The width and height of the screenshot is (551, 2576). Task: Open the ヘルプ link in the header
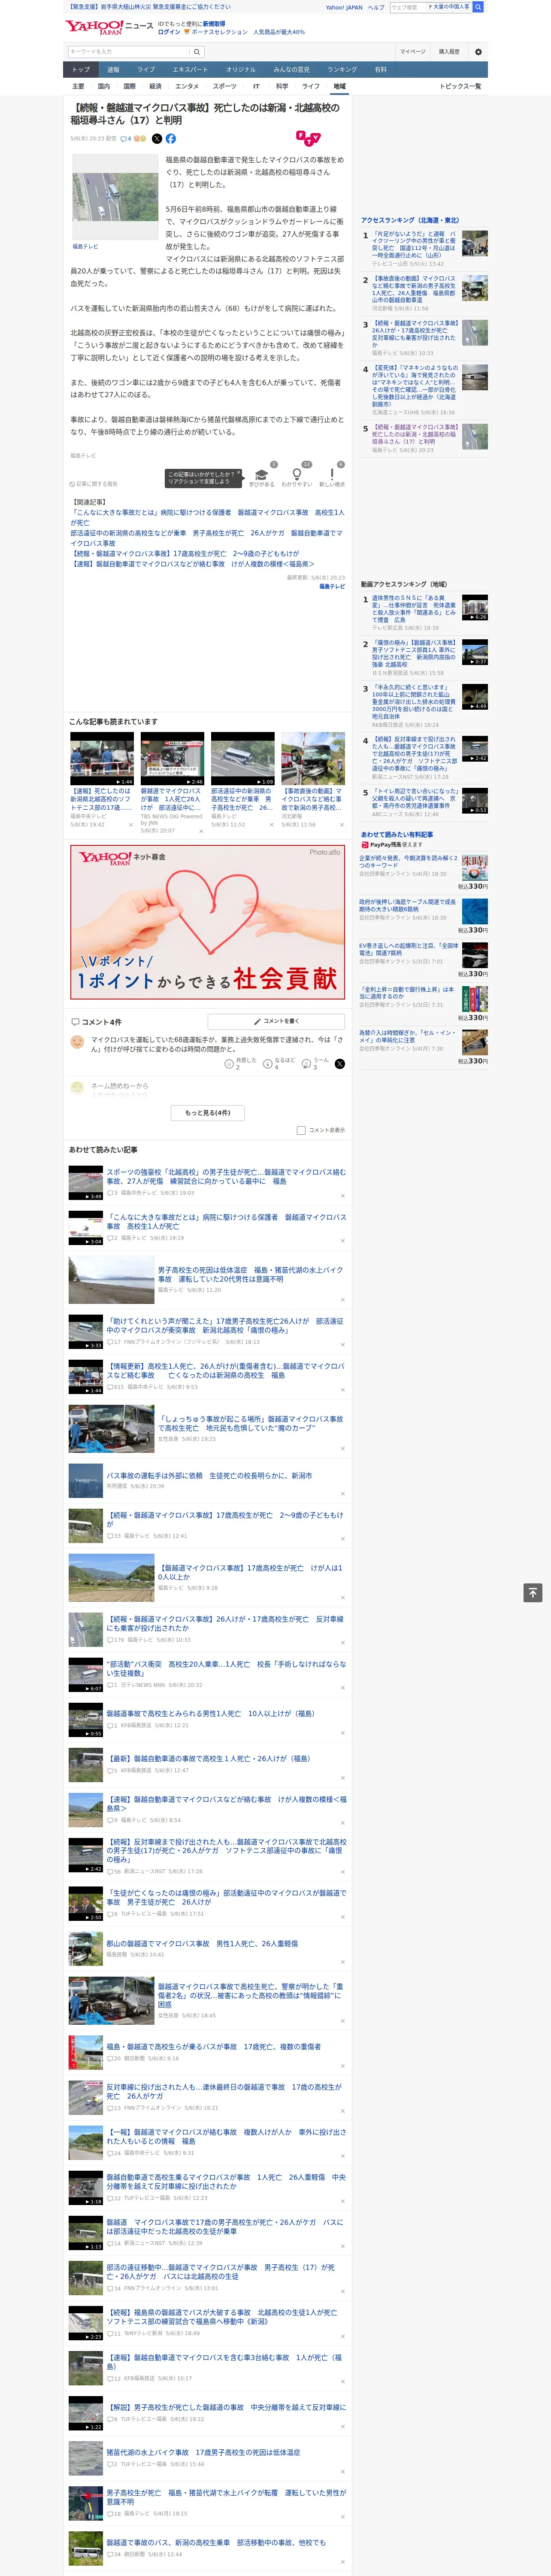pyautogui.click(x=376, y=7)
